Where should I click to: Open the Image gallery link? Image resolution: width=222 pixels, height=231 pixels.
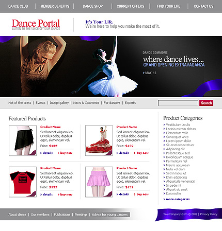point(59,103)
